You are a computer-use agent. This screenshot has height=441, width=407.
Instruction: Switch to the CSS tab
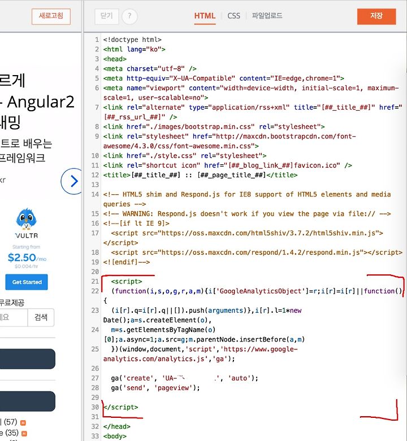[x=233, y=16]
